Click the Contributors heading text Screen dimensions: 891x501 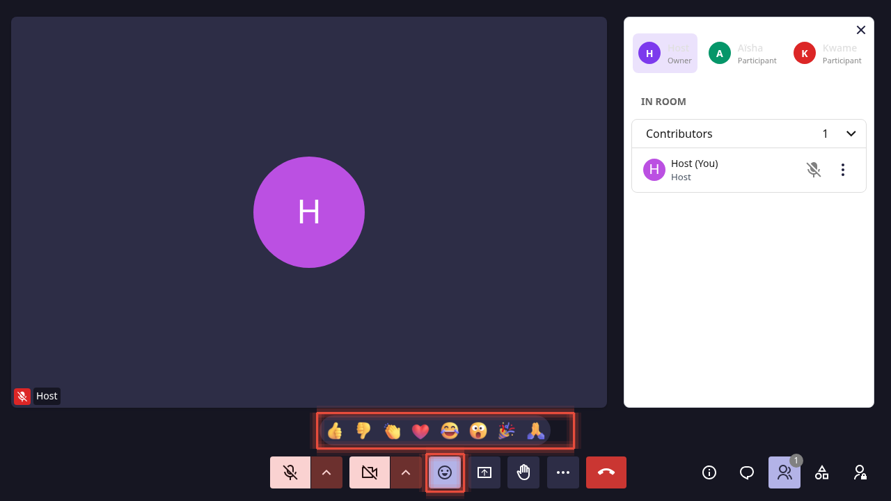679,134
